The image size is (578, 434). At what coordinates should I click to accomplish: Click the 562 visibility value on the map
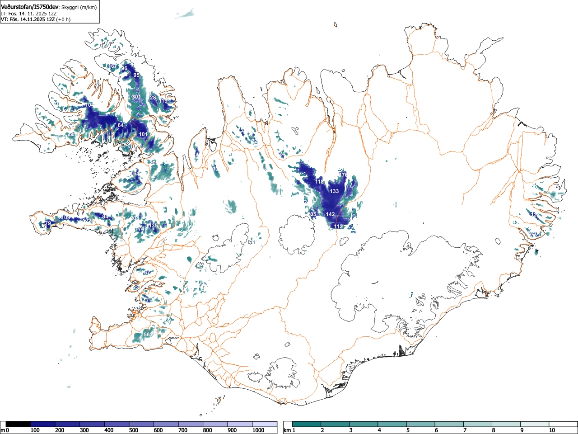click(148, 335)
